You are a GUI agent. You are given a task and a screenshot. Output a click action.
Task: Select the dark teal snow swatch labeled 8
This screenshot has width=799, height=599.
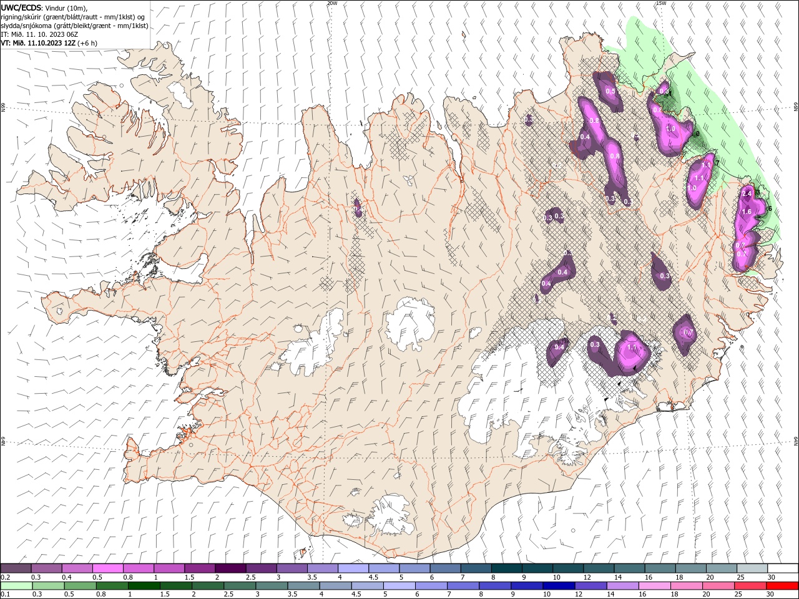click(506, 568)
